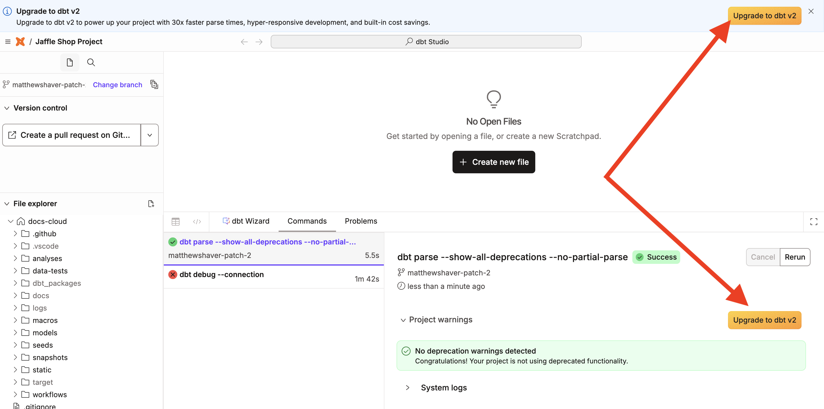Click the info icon in upgrade banner

click(7, 11)
